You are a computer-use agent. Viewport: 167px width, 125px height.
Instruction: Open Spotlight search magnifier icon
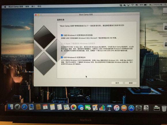point(166,5)
